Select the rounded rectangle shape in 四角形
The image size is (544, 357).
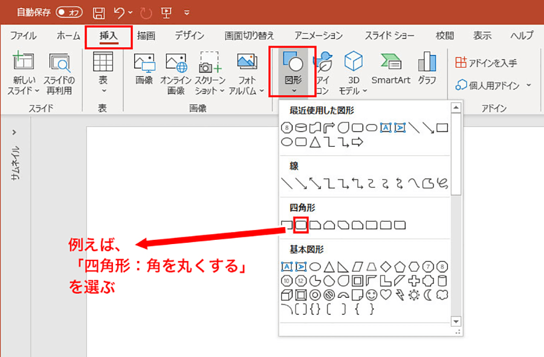tap(300, 225)
